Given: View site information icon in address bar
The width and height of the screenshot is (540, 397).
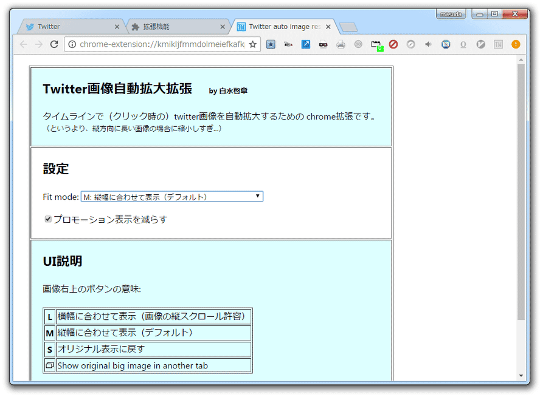Looking at the screenshot, I should (x=72, y=44).
